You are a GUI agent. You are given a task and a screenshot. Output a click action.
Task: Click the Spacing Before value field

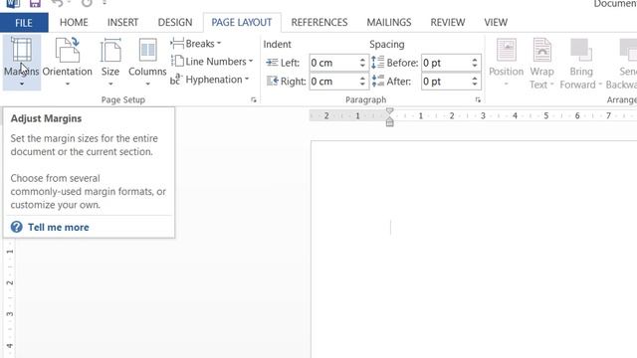click(x=446, y=63)
